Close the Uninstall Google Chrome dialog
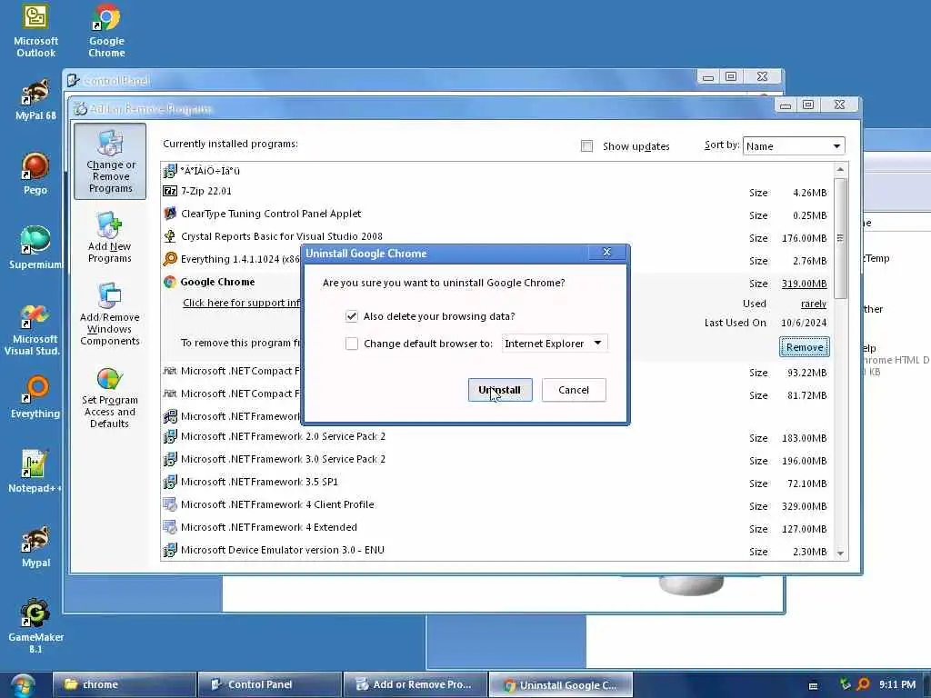The width and height of the screenshot is (931, 698). pyautogui.click(x=606, y=253)
